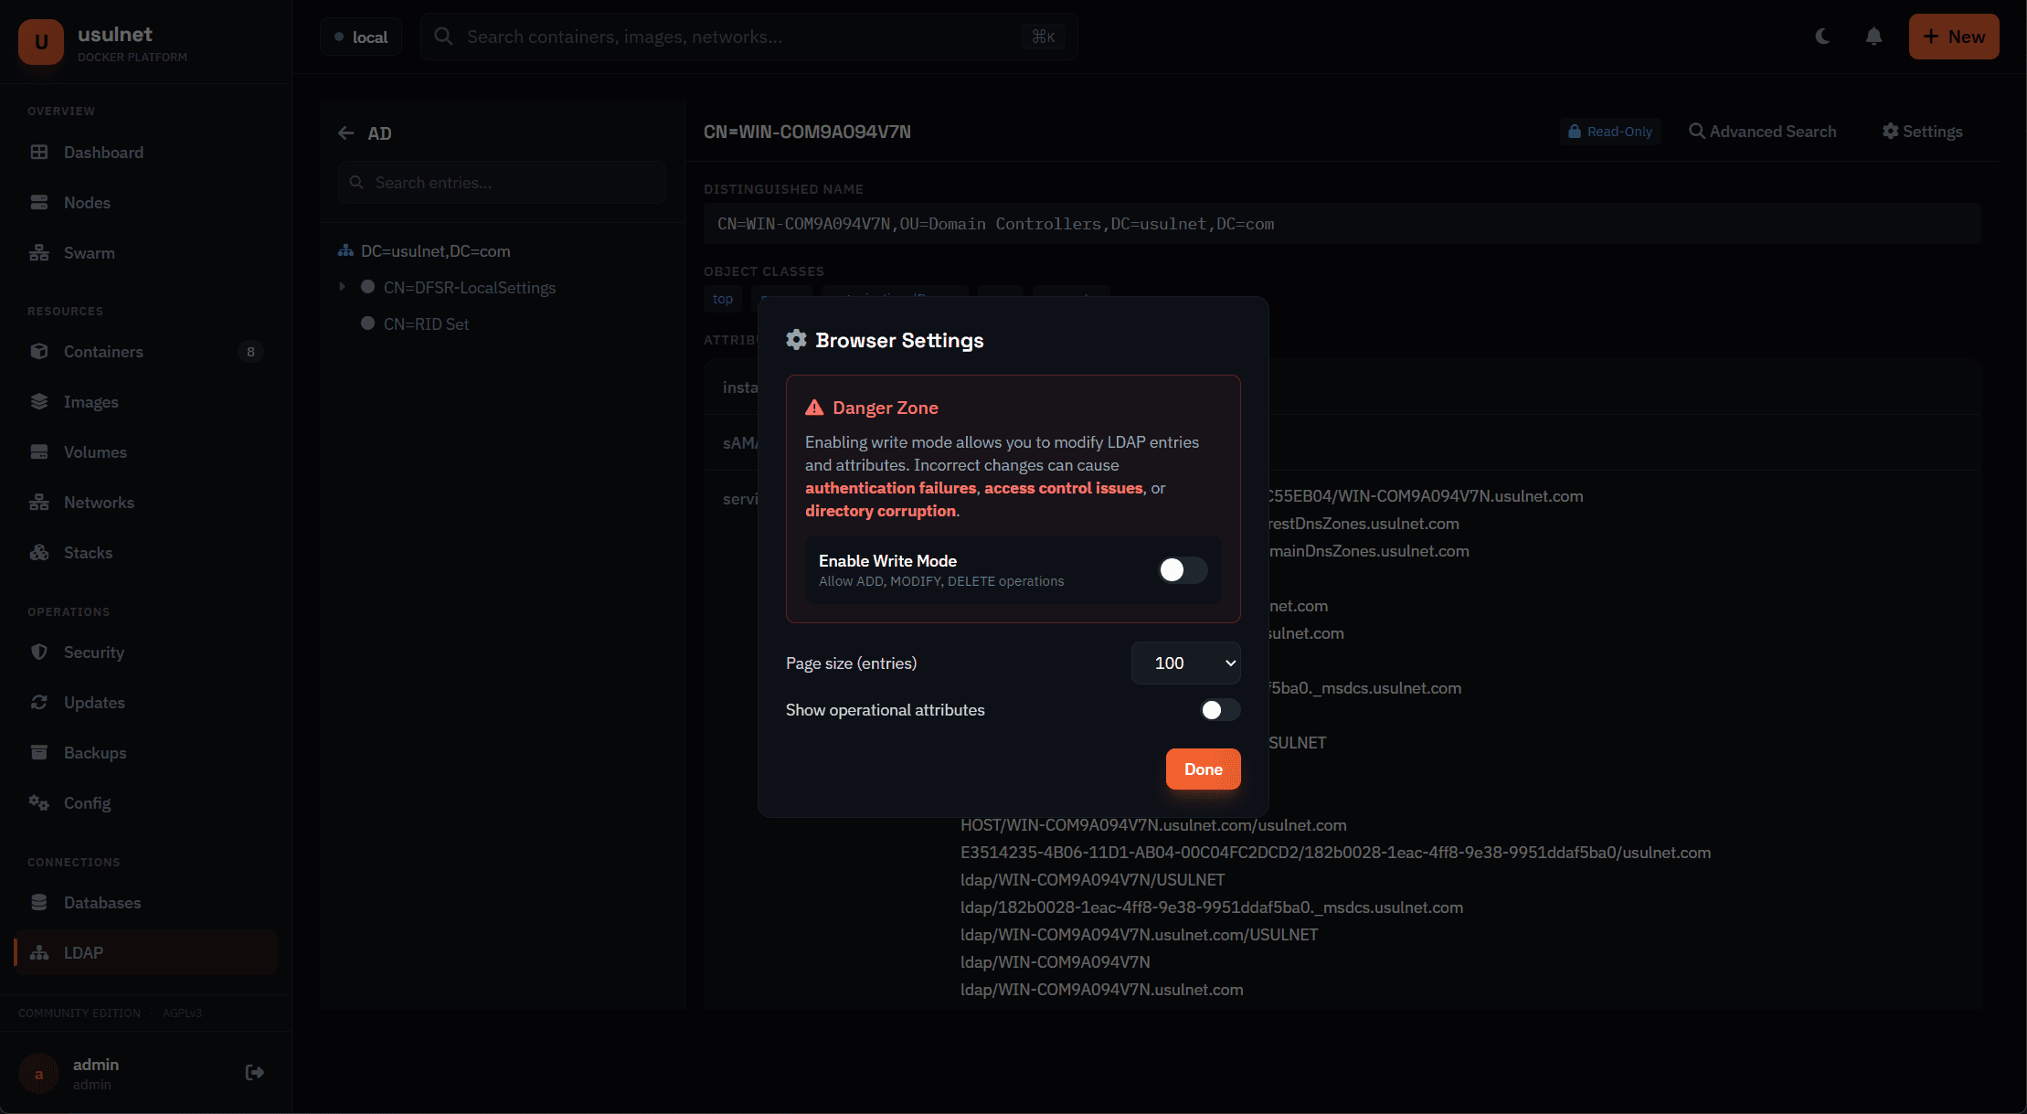Click the Done button

1203,769
